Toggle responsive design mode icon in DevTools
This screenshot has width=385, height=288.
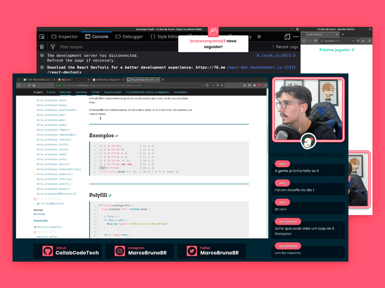287,37
